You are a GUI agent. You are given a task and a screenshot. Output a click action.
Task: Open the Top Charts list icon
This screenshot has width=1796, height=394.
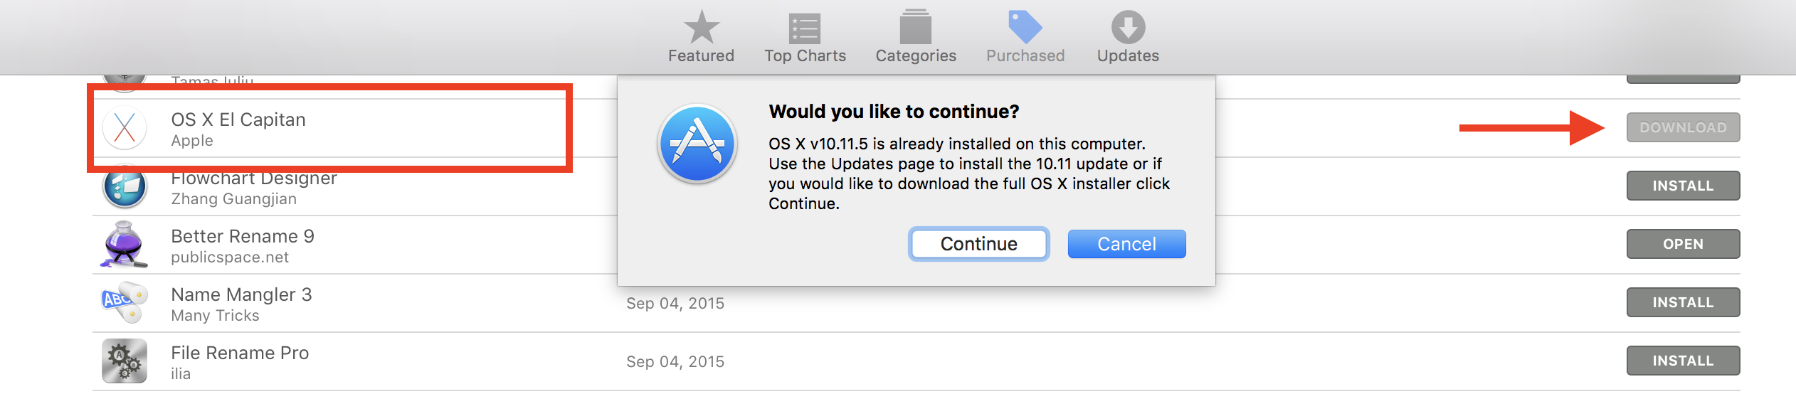[x=805, y=28]
